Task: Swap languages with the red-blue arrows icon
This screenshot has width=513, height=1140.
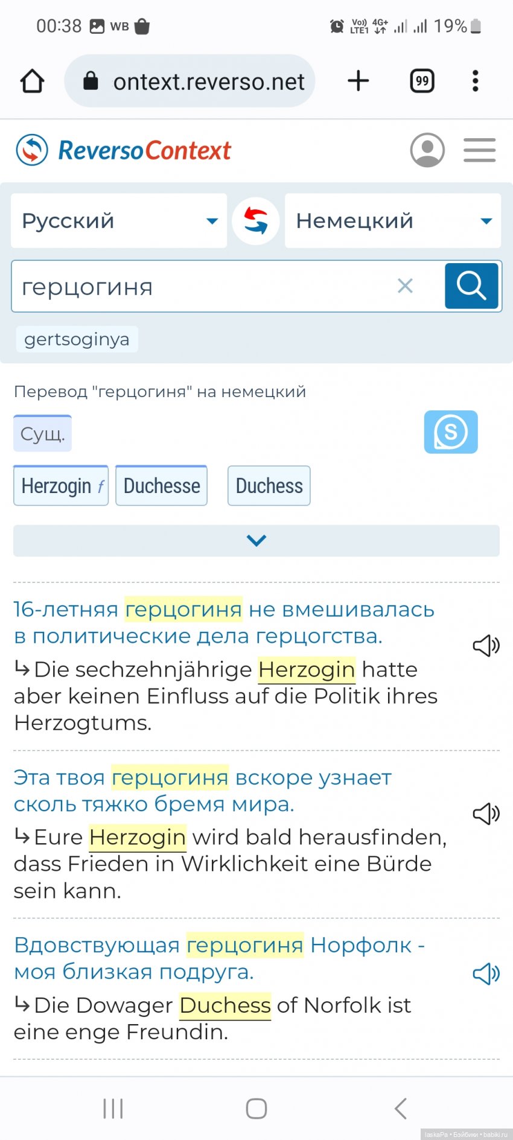Action: coord(256,221)
